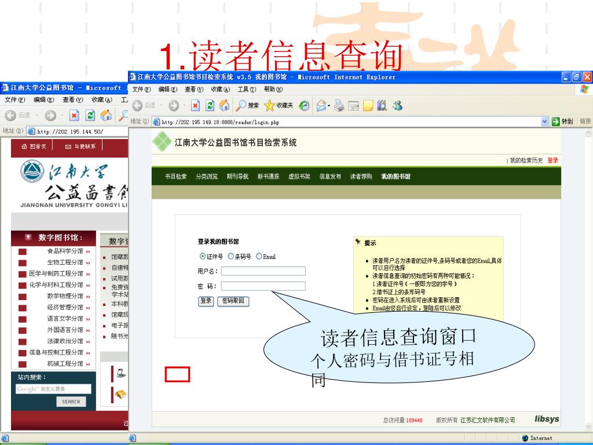Open 文件(F) menu in front IE window
Viewport: 593px width, 445px height.
[x=141, y=89]
